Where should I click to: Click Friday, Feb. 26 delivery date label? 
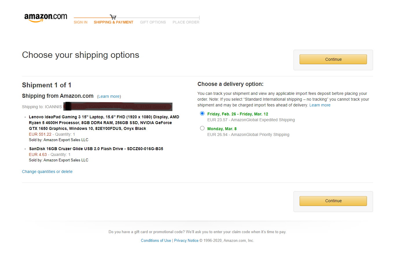238,114
